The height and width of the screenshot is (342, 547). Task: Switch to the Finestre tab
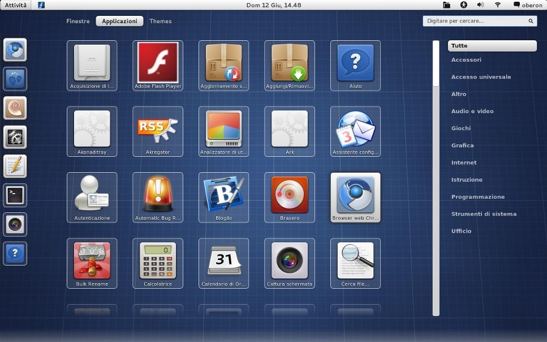pos(78,21)
